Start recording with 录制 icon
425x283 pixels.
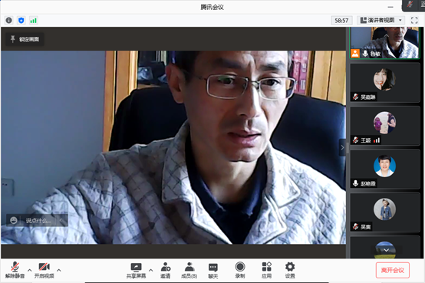240,270
